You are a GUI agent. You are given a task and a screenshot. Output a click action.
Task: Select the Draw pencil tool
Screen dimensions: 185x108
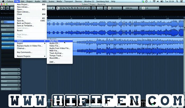pyautogui.click(x=84, y=8)
